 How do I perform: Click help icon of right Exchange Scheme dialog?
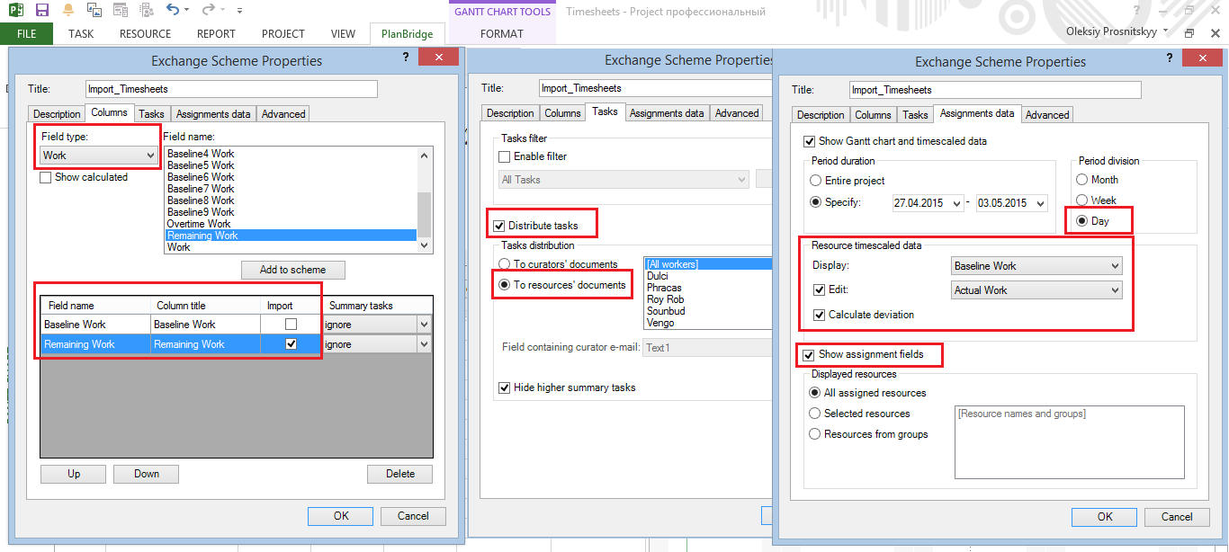pos(1169,58)
